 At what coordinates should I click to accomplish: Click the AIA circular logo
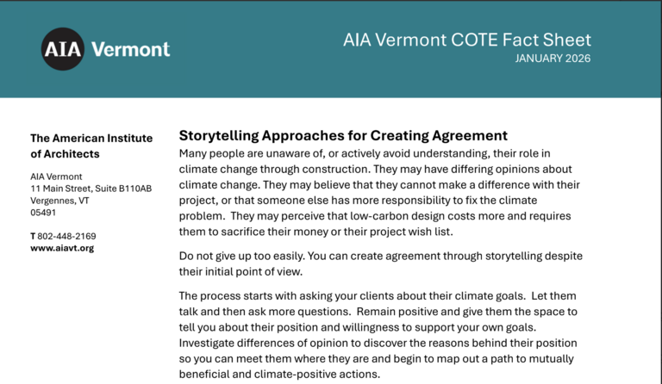tap(63, 49)
